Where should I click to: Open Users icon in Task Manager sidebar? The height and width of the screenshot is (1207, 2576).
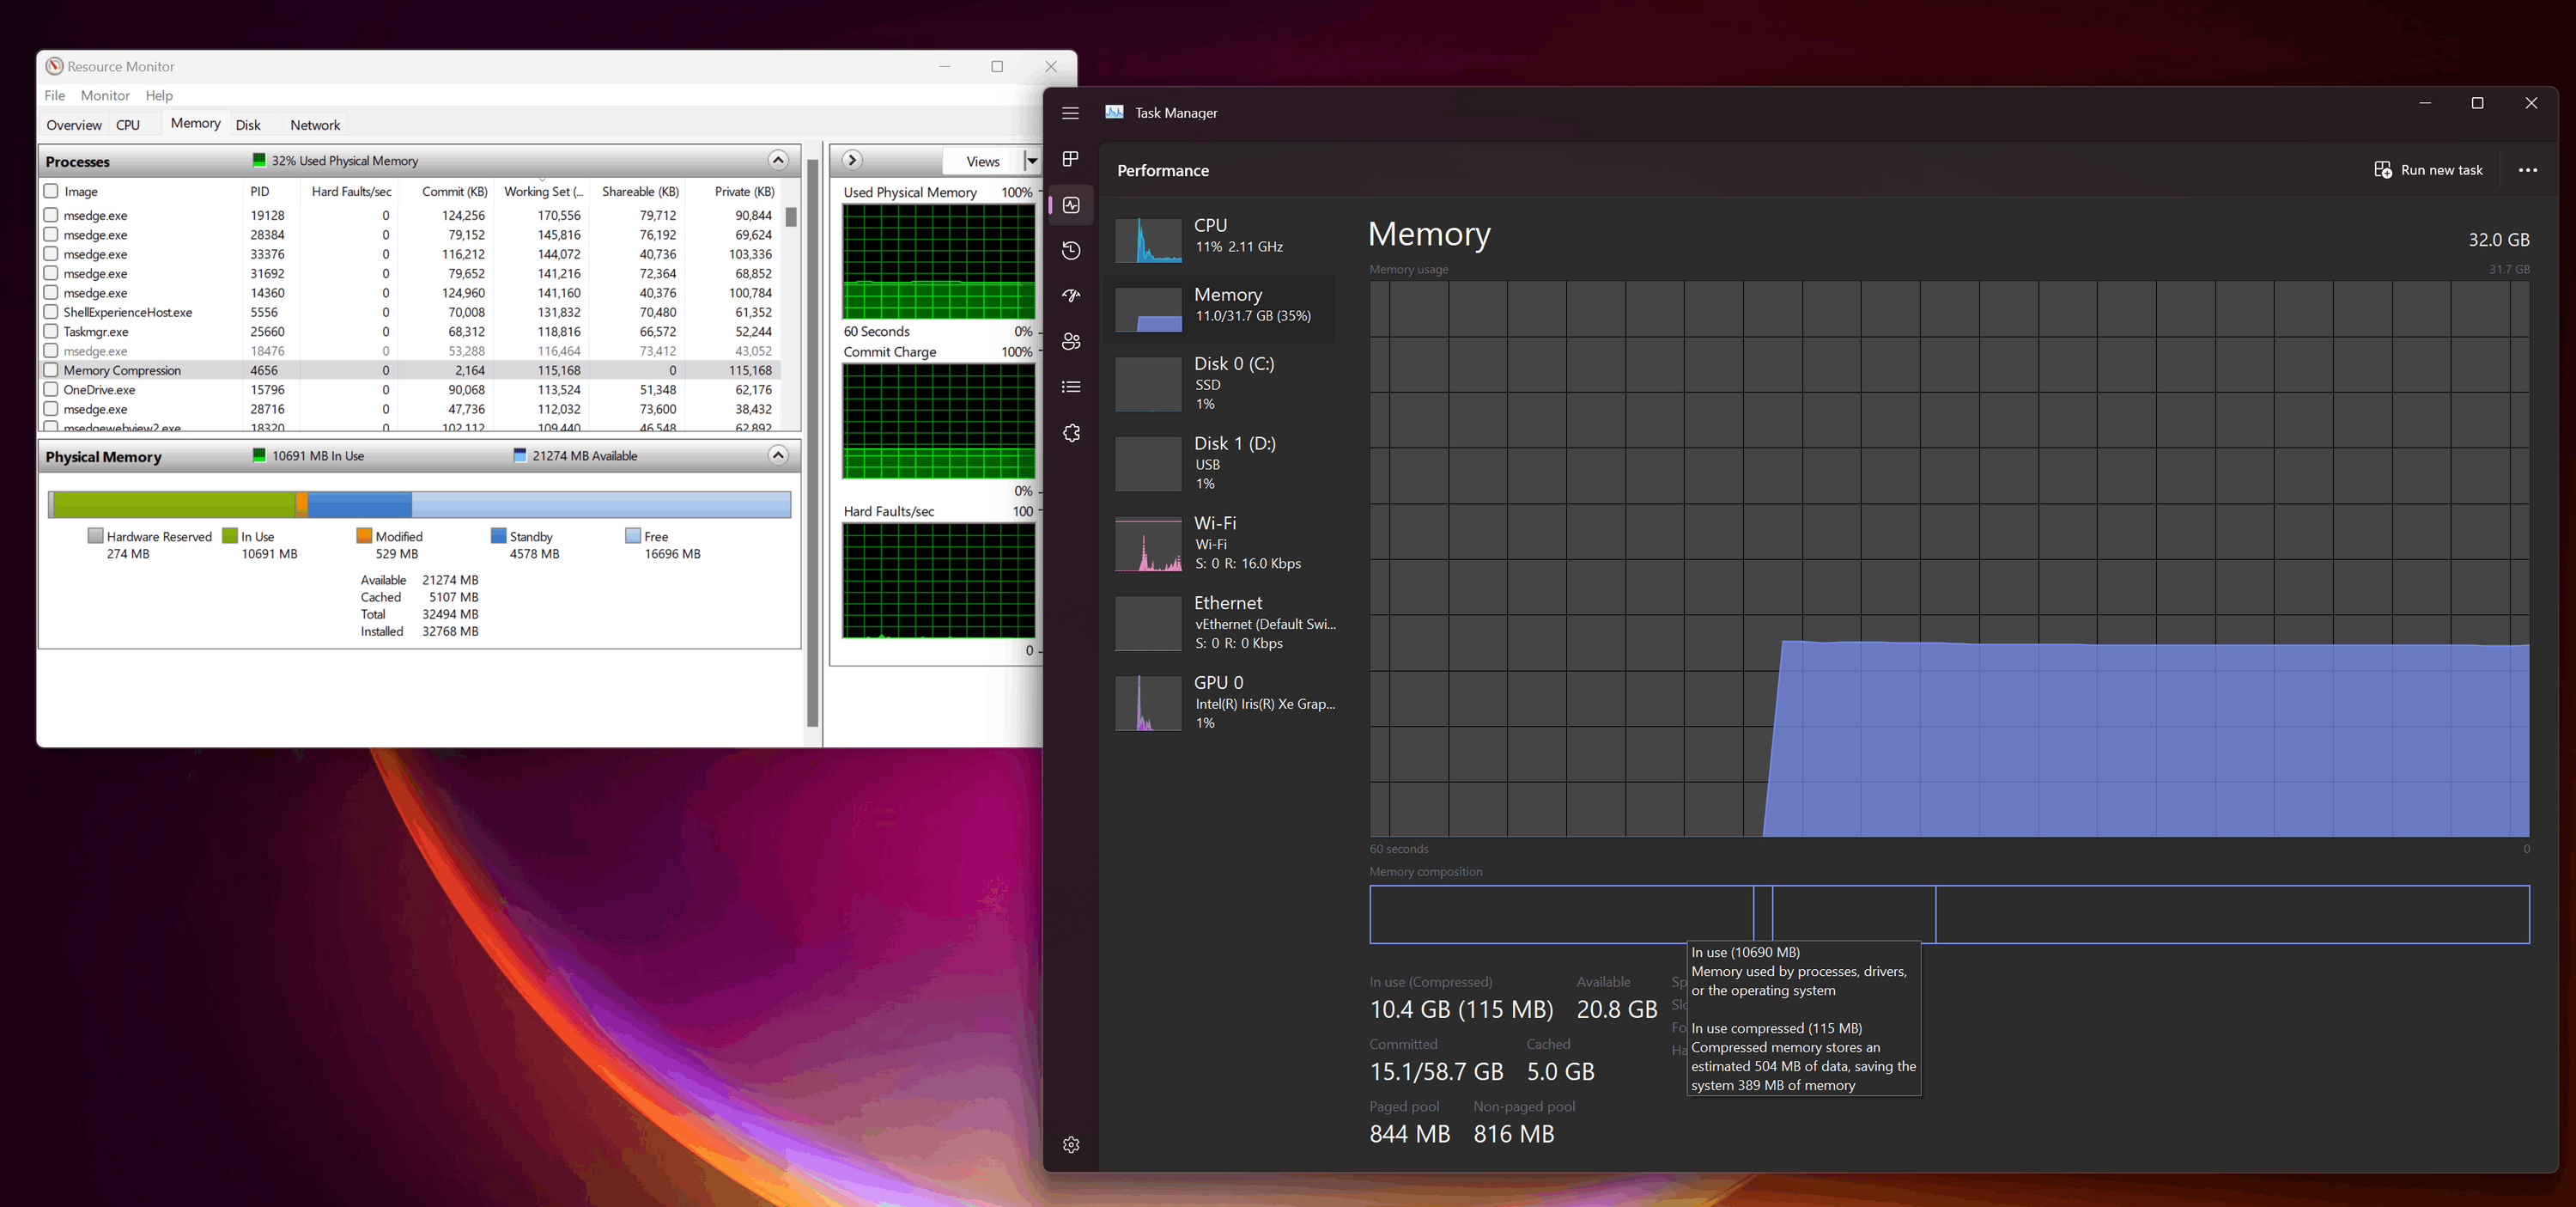[1071, 341]
